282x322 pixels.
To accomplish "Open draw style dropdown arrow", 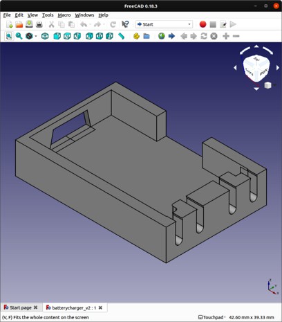I will pos(36,36).
